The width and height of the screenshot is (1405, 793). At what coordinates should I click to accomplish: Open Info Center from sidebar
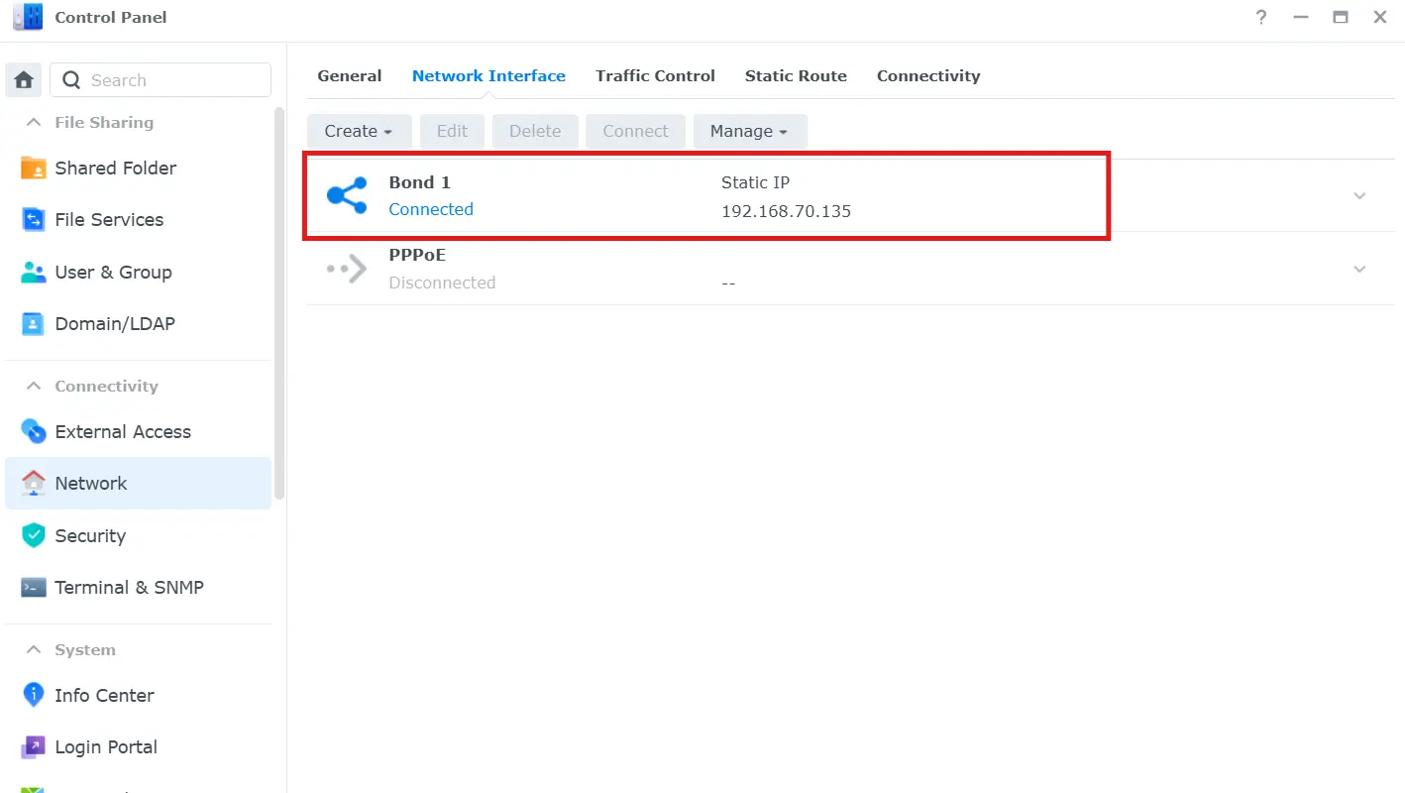click(104, 696)
